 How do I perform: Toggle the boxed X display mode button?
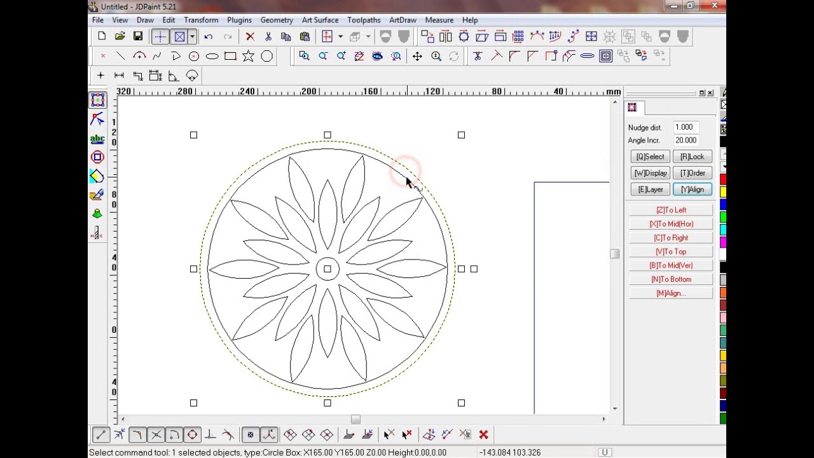click(x=179, y=37)
